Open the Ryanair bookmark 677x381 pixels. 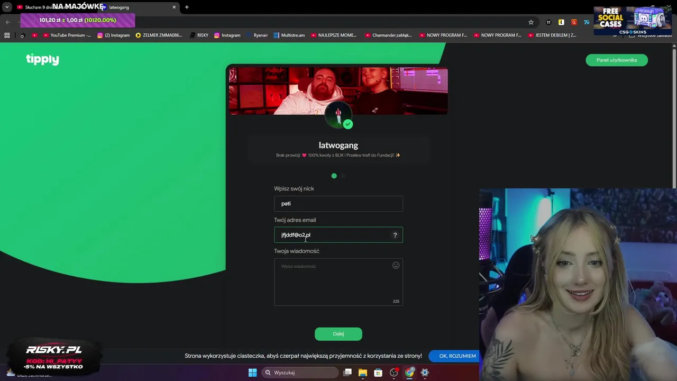point(257,35)
